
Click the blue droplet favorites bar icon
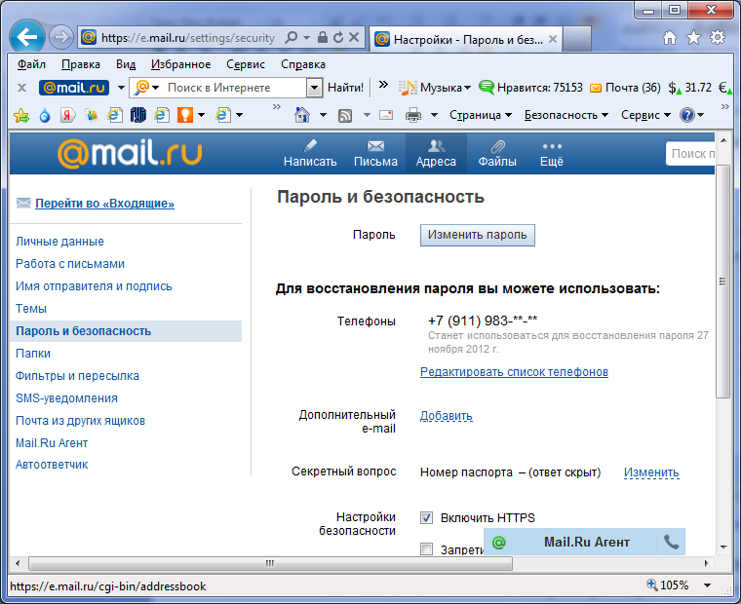[45, 115]
